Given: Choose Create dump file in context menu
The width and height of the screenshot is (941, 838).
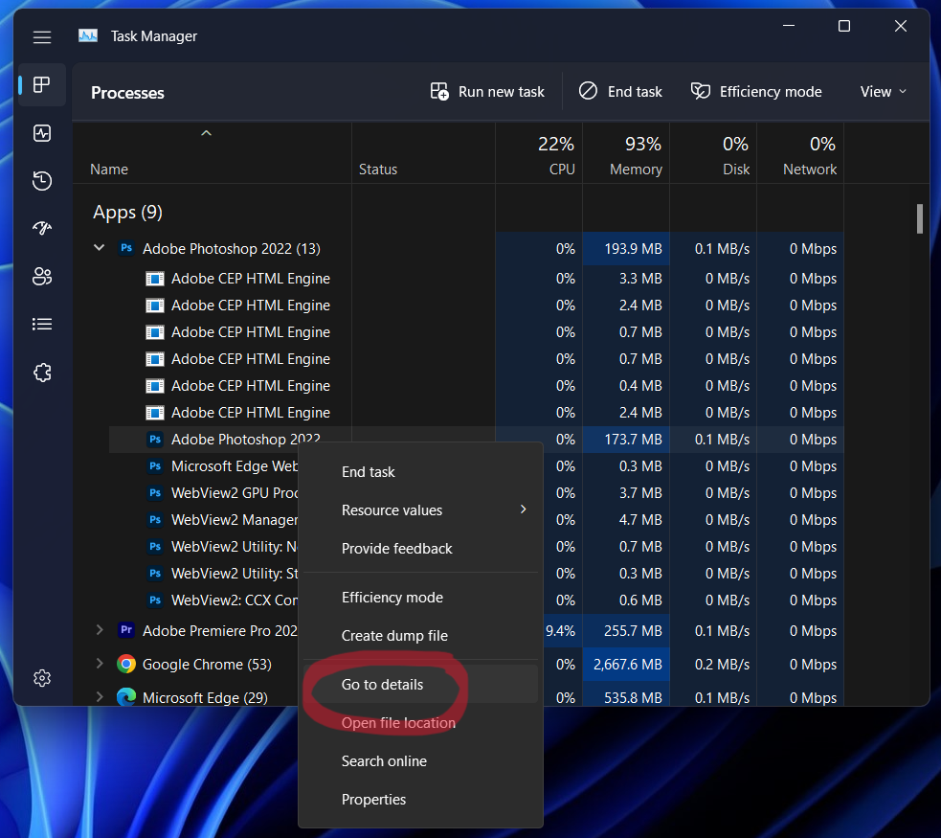Looking at the screenshot, I should pos(420,636).
